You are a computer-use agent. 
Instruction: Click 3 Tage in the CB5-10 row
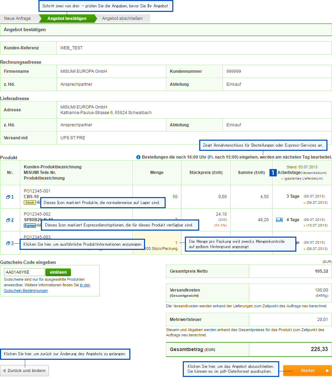[x=293, y=196]
